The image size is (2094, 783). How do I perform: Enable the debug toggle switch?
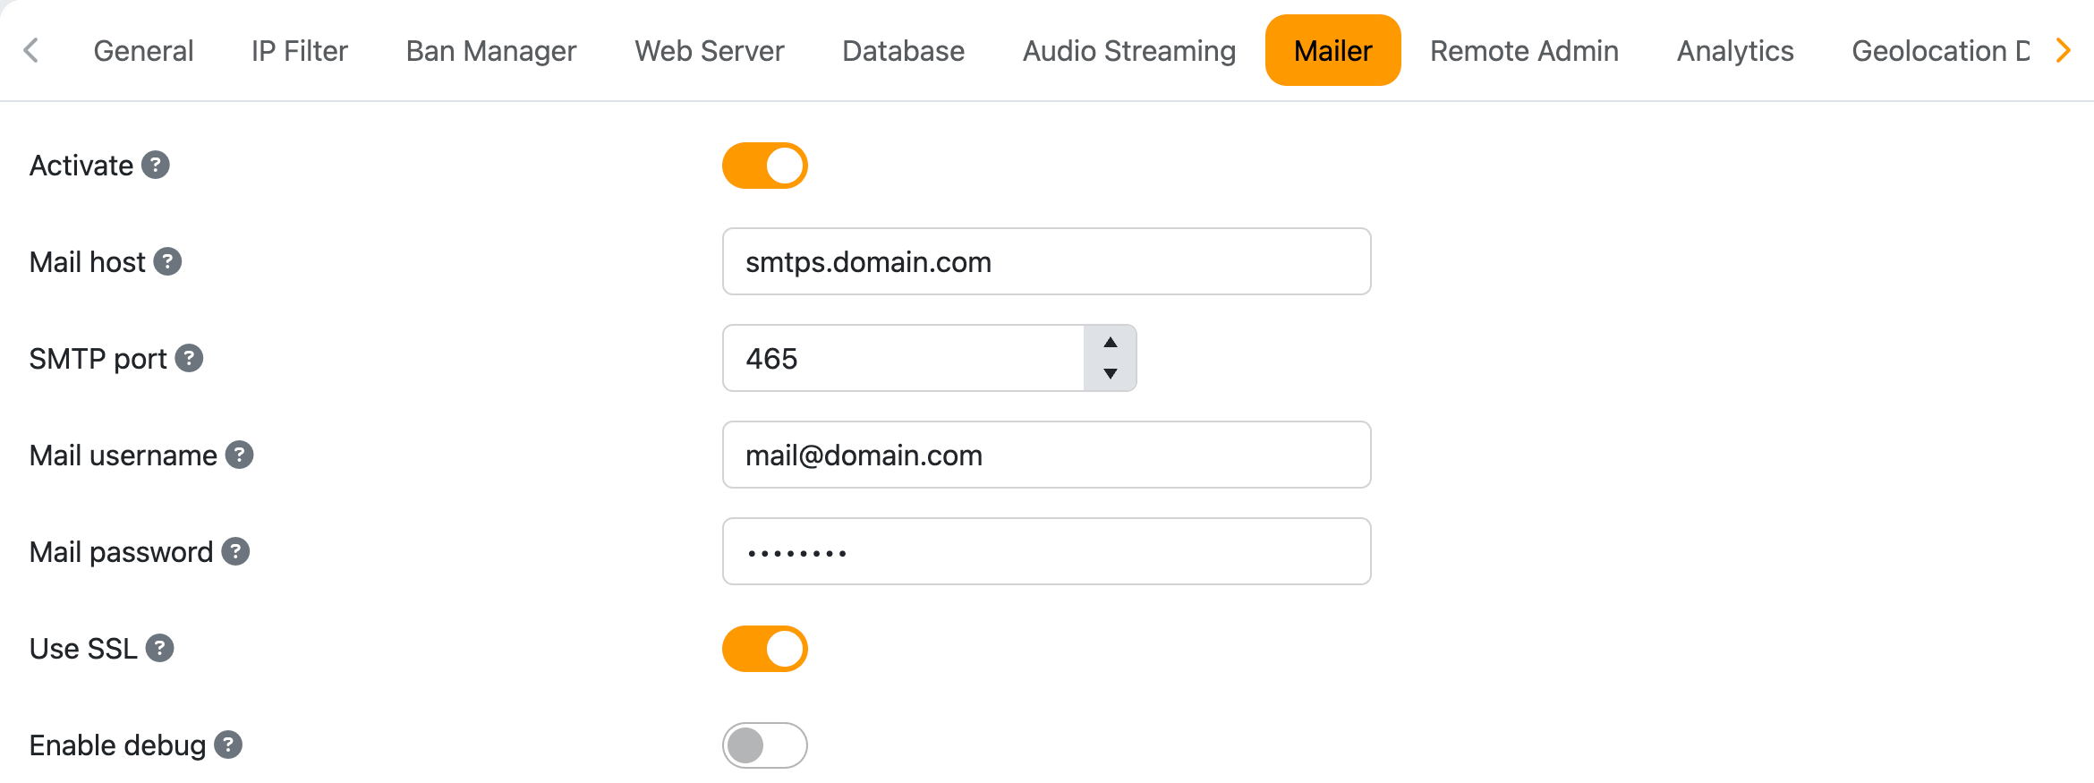point(765,745)
